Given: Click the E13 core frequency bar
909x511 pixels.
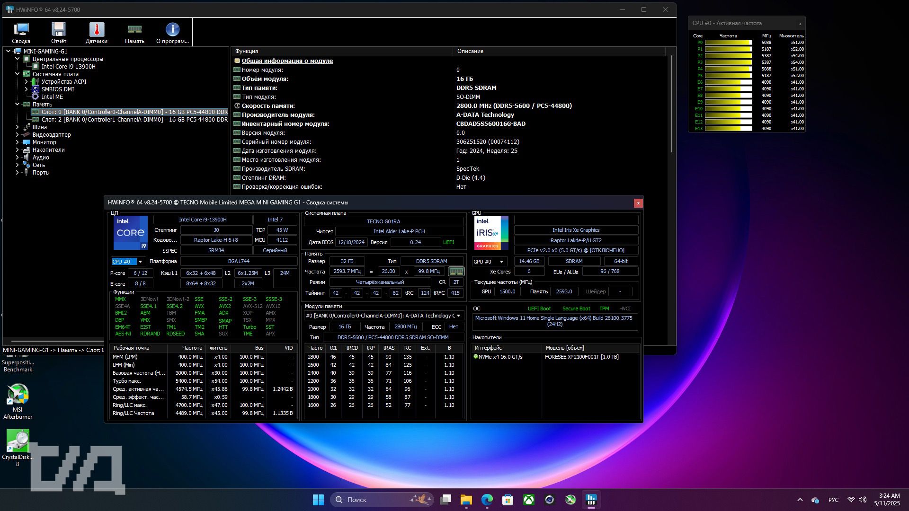Looking at the screenshot, I should pyautogui.click(x=728, y=129).
